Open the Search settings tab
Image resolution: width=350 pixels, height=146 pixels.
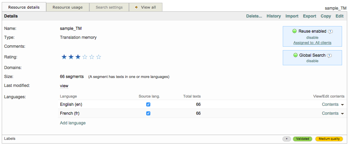(x=109, y=7)
